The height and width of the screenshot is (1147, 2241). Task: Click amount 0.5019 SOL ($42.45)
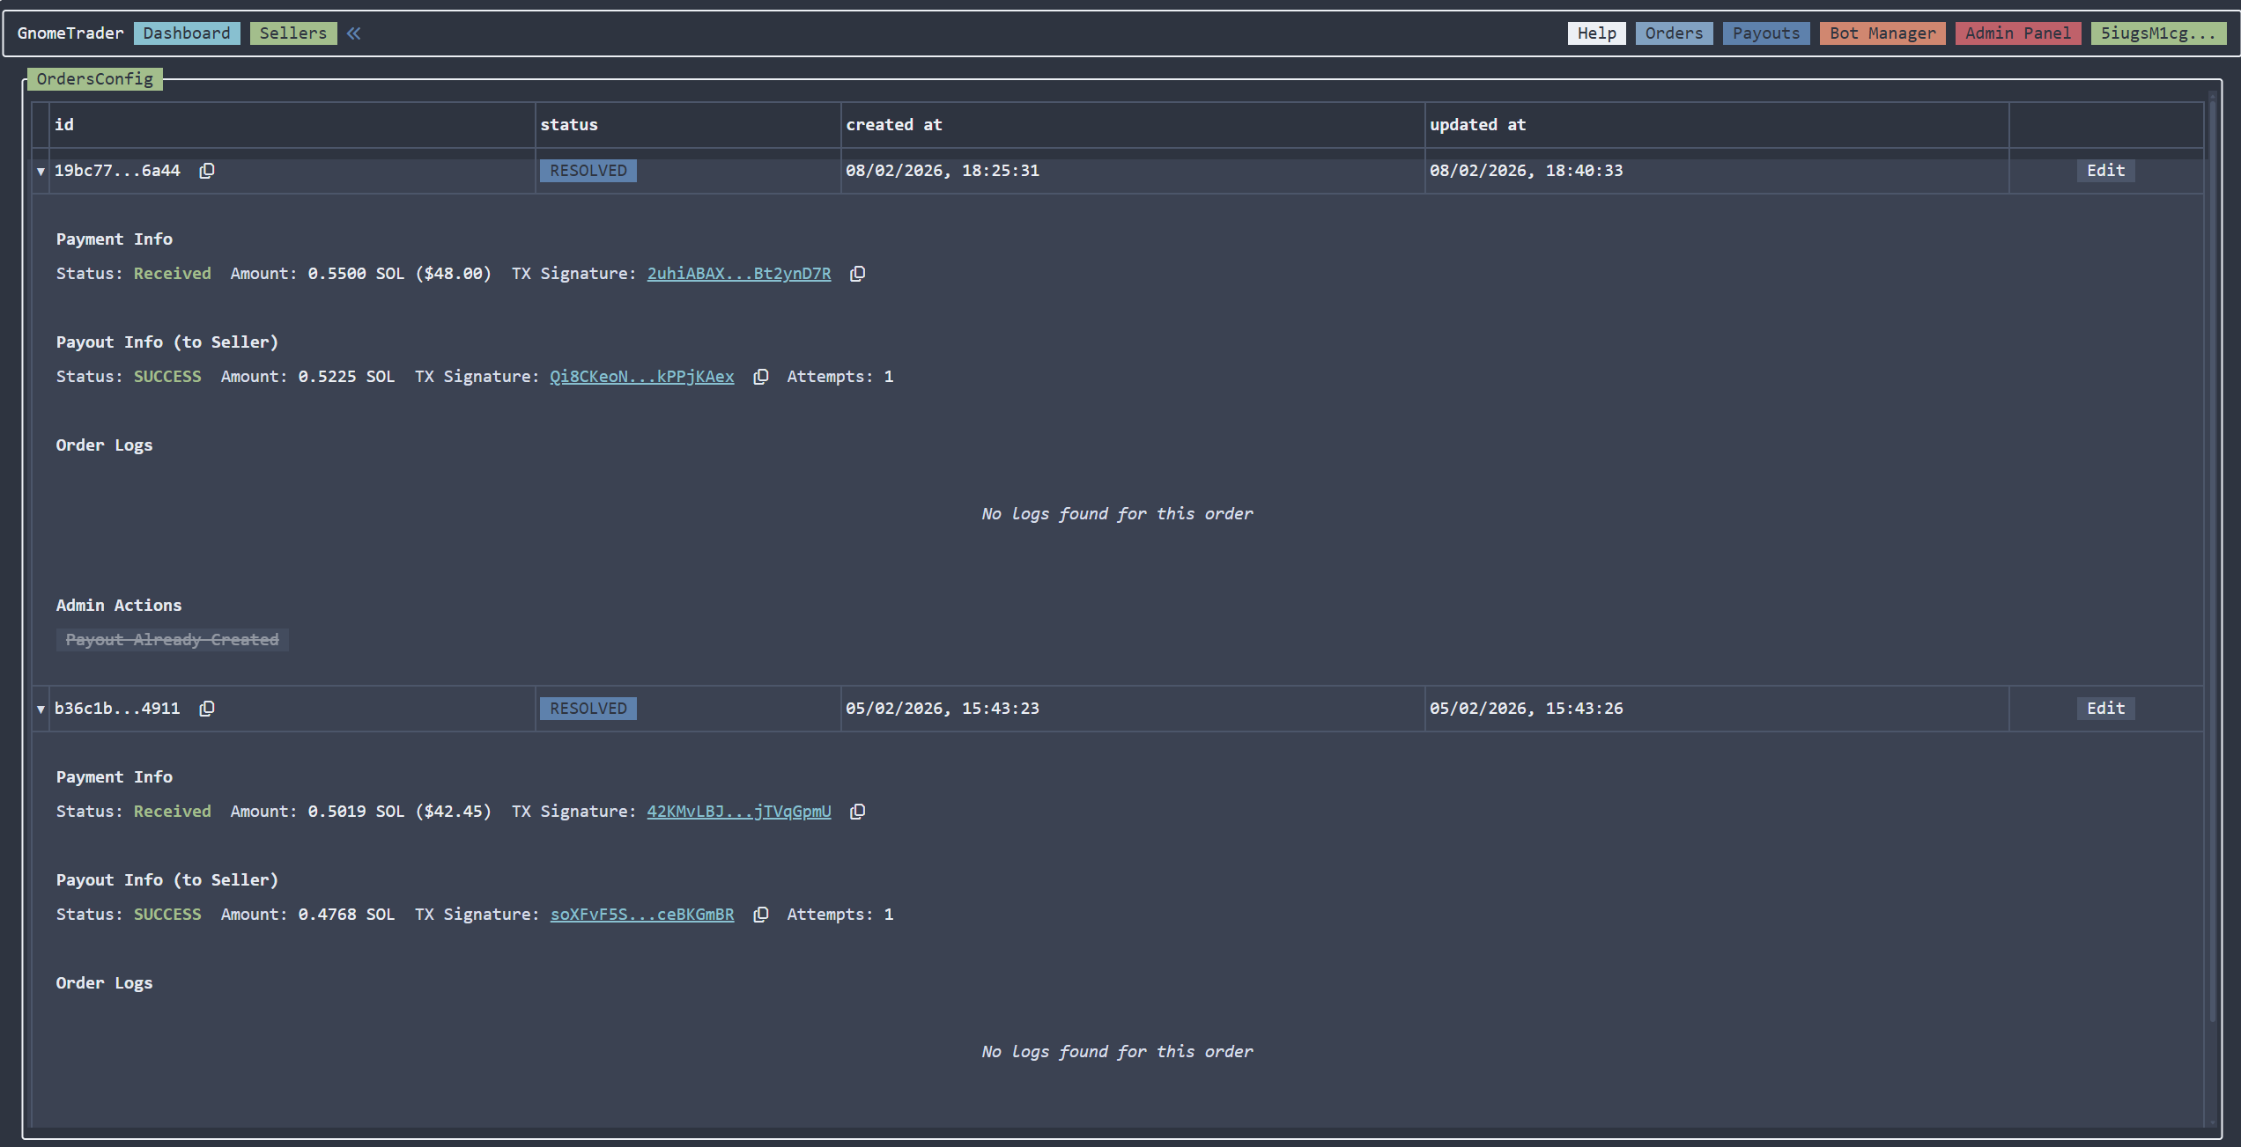tap(400, 812)
